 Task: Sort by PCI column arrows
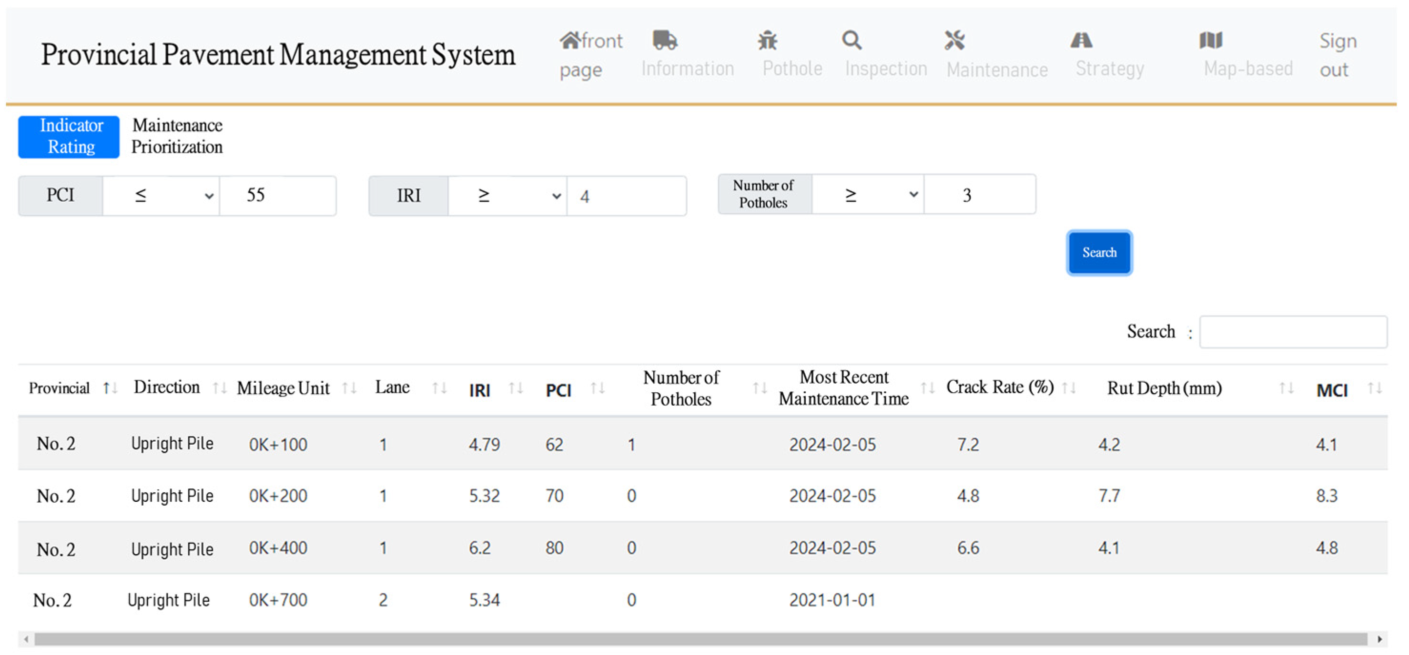pos(598,388)
